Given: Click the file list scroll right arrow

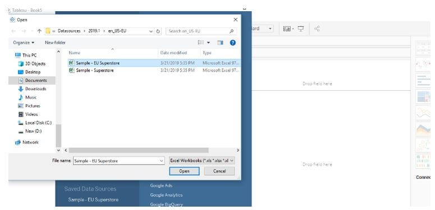Looking at the screenshot, I should [238, 150].
